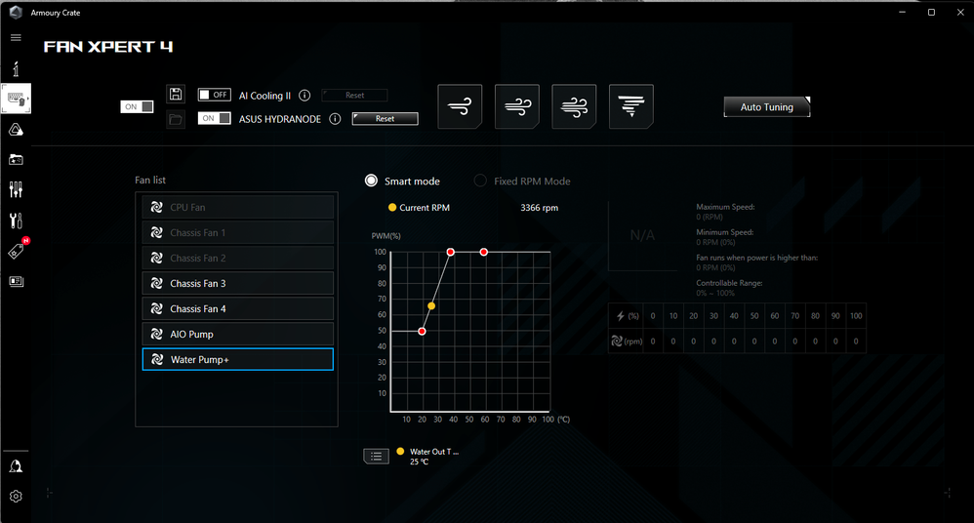974x523 pixels.
Task: Click the Fan list heading
Action: pyautogui.click(x=150, y=181)
